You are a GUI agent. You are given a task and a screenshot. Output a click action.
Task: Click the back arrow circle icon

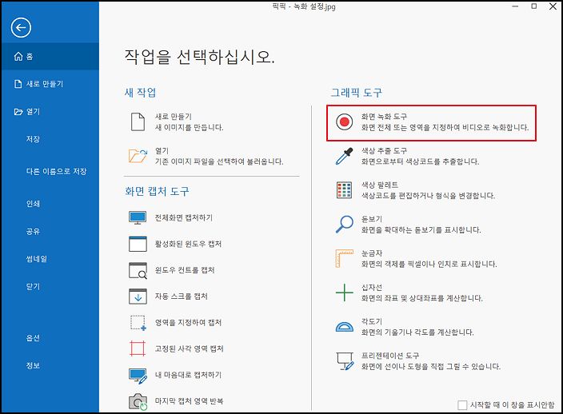(21, 27)
